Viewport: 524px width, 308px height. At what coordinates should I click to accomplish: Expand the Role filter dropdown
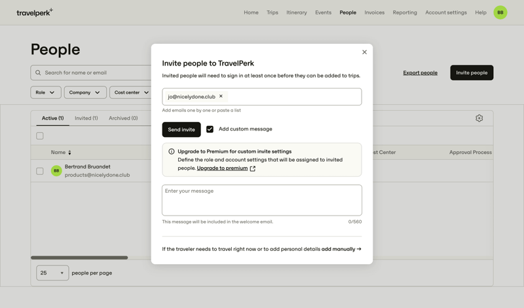click(x=46, y=92)
